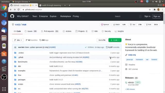Show applications grid in the dock
This screenshot has width=165, height=93.
4,89
